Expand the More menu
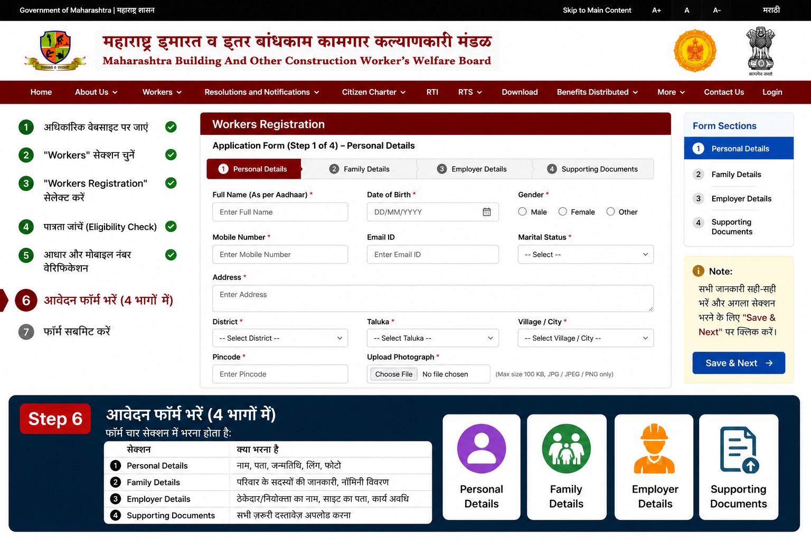Viewport: 811px width, 540px height. 671,92
